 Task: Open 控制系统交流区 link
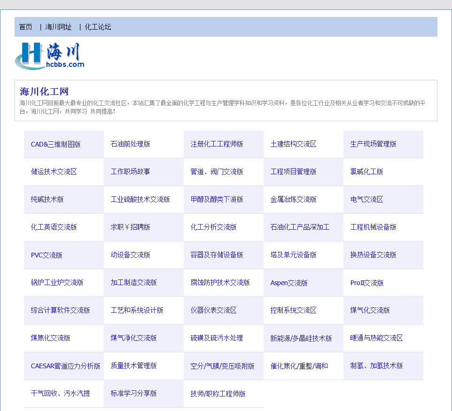click(x=293, y=310)
